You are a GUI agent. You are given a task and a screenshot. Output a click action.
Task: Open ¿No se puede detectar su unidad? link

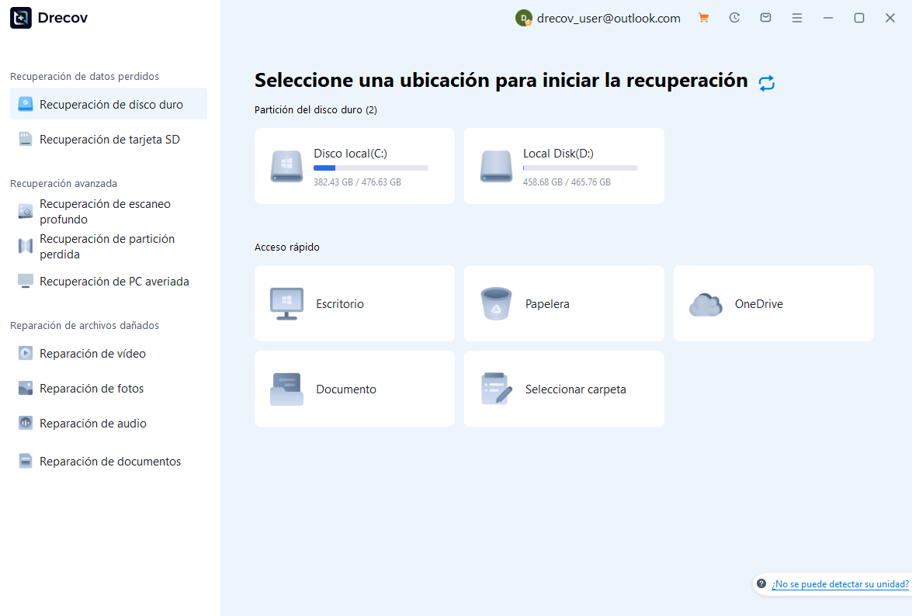pos(840,584)
